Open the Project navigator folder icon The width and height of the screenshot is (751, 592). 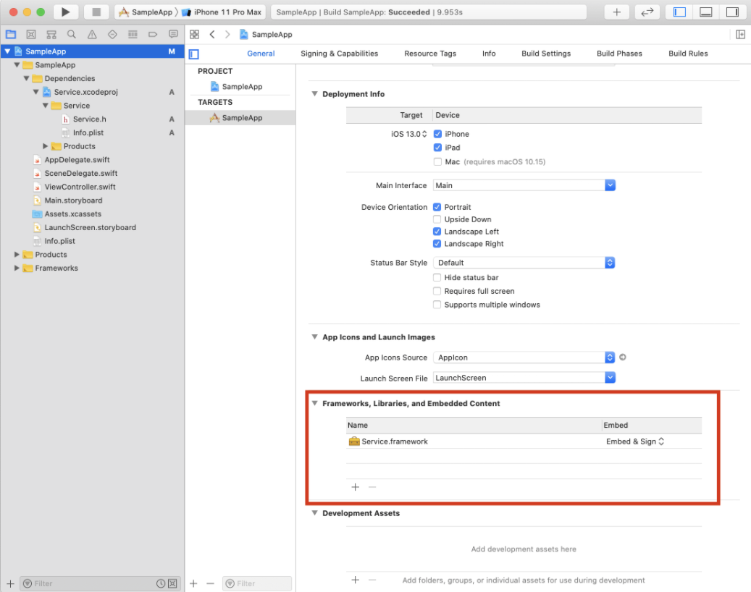[x=11, y=35]
